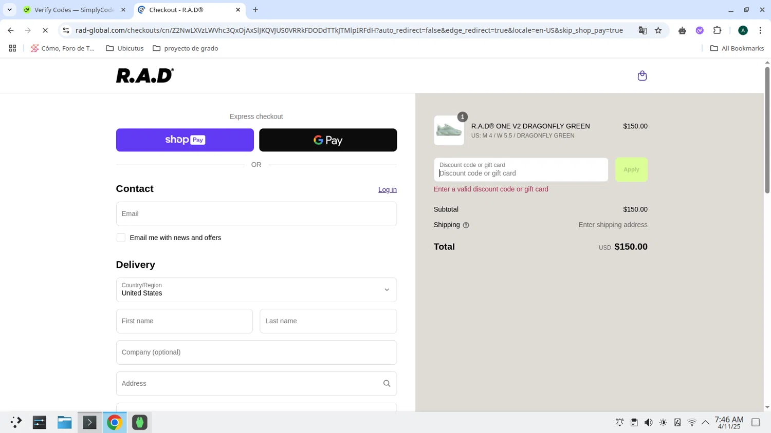
Task: Open tab search dropdown arrow
Action: click(x=9, y=10)
